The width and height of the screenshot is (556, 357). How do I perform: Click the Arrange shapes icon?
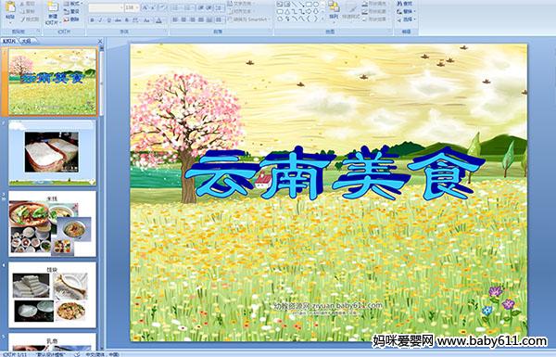point(334,10)
